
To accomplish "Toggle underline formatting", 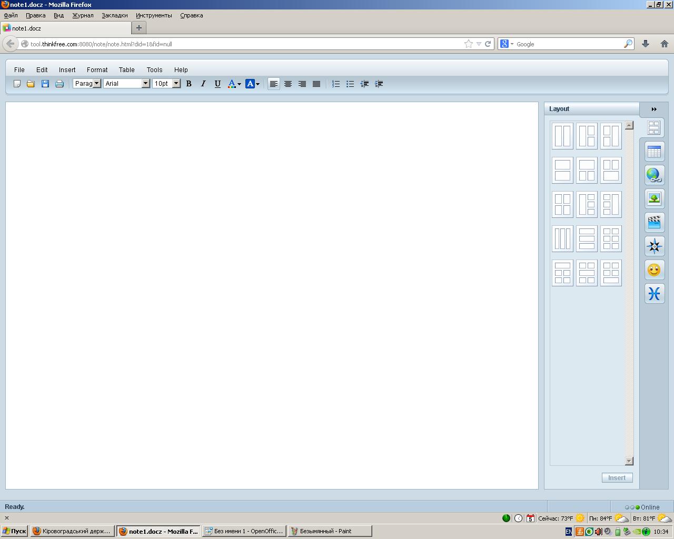I will (x=217, y=84).
